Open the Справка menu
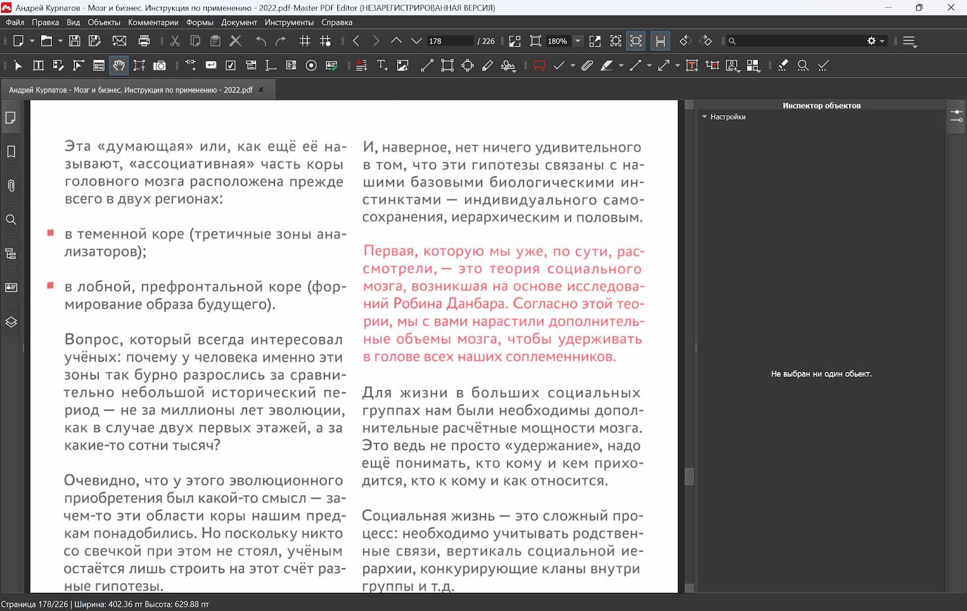Image resolution: width=967 pixels, height=611 pixels. (x=337, y=22)
